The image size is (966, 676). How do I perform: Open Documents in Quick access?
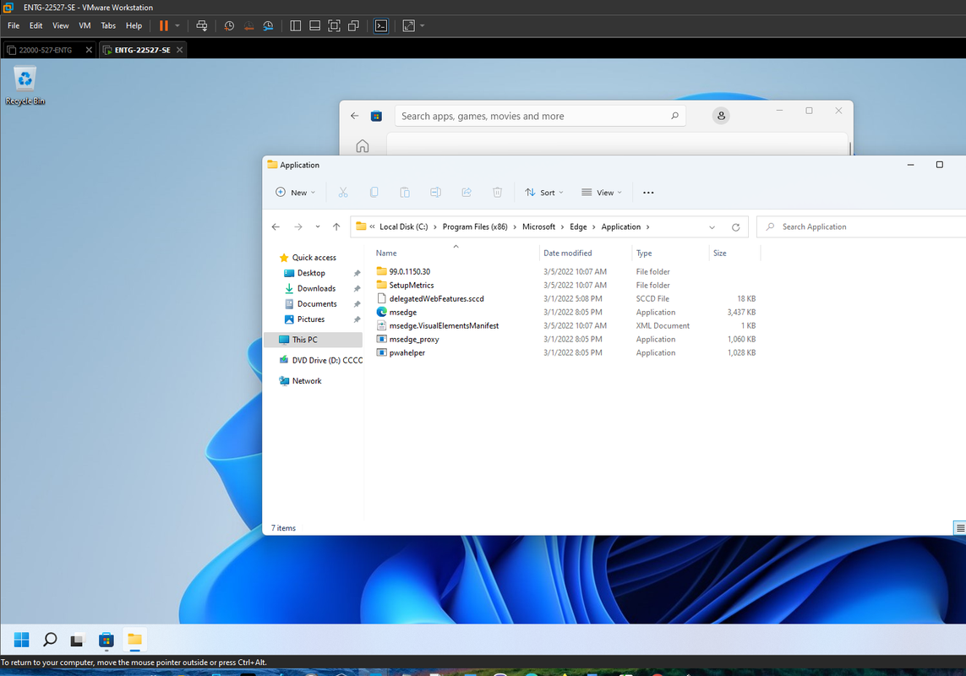317,304
